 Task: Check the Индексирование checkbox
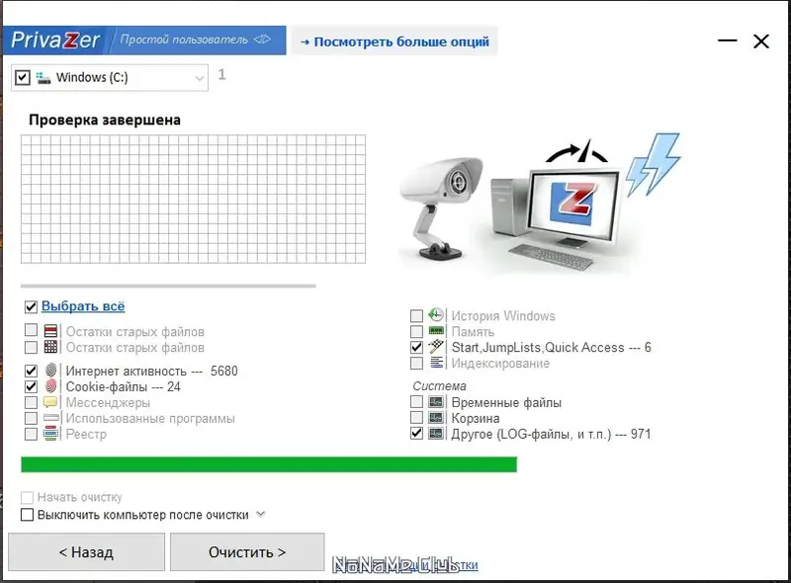[x=416, y=363]
